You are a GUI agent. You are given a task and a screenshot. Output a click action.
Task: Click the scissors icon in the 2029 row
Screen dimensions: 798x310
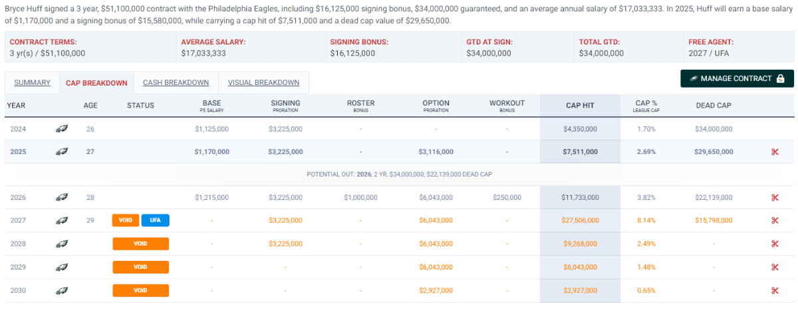coord(775,267)
